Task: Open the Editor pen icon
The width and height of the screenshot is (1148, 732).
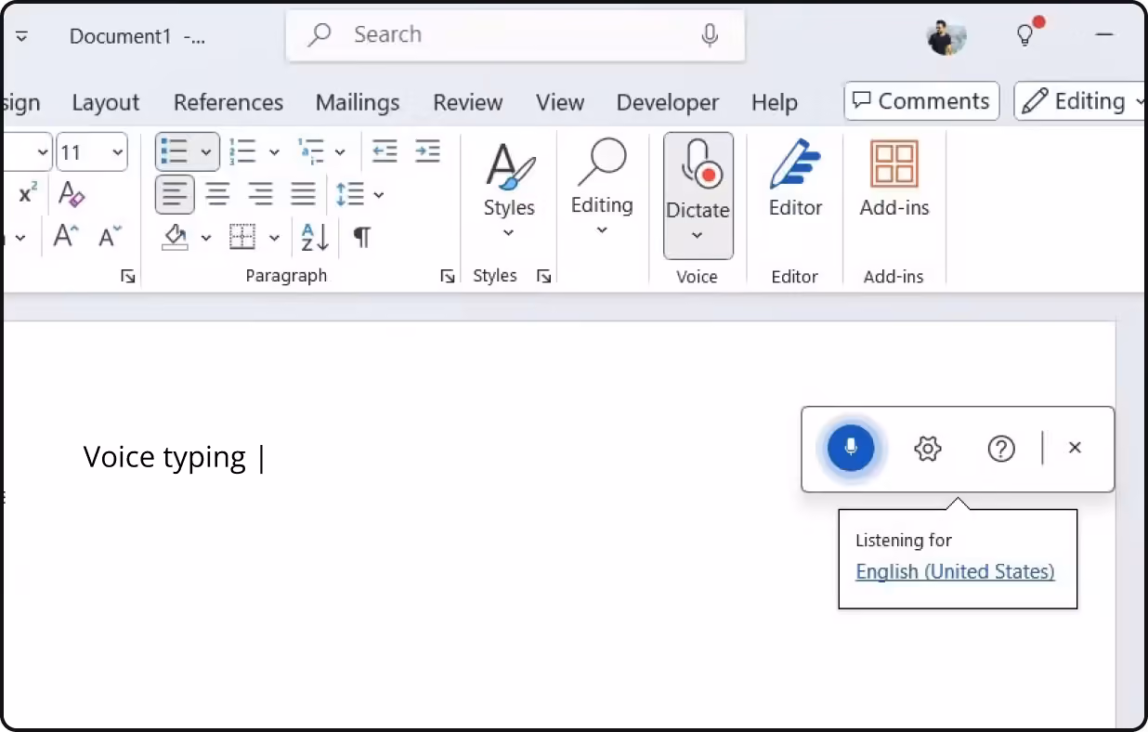Action: pyautogui.click(x=795, y=179)
